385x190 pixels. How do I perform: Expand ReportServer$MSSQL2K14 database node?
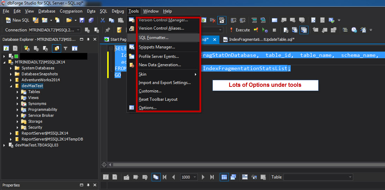point(11,134)
